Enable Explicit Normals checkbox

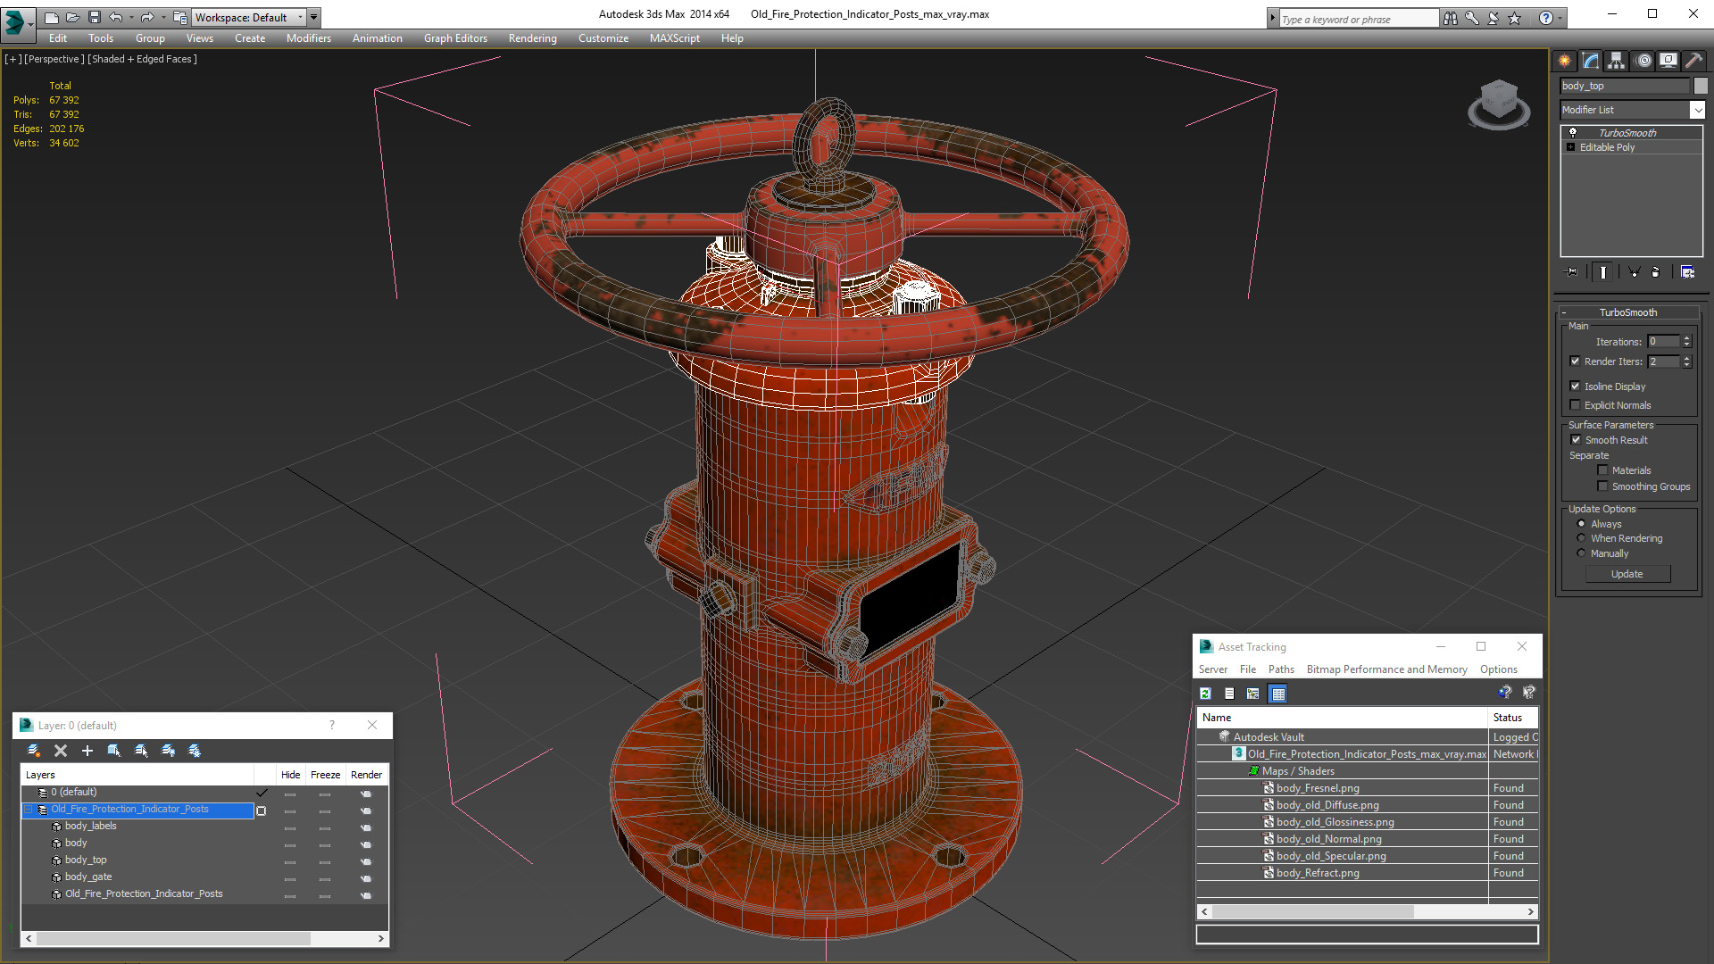pyautogui.click(x=1576, y=405)
